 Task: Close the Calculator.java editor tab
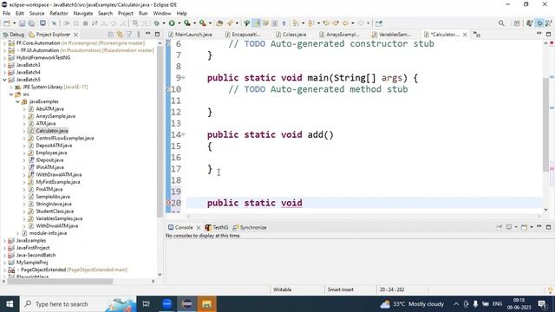(x=465, y=35)
